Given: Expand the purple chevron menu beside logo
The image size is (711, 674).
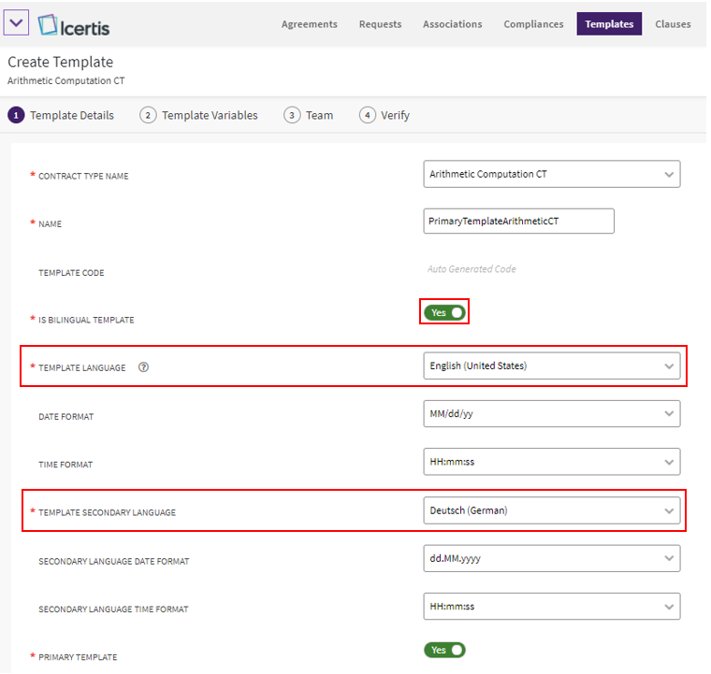Looking at the screenshot, I should tap(18, 22).
